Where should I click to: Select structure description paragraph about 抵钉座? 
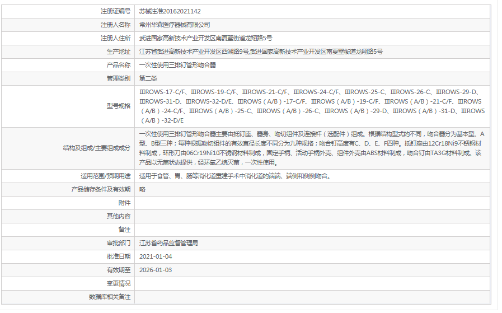312,148
